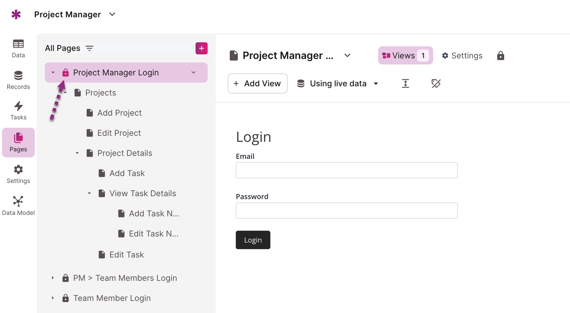The image size is (570, 313).
Task: Click the pink add page plus button
Action: click(x=201, y=48)
